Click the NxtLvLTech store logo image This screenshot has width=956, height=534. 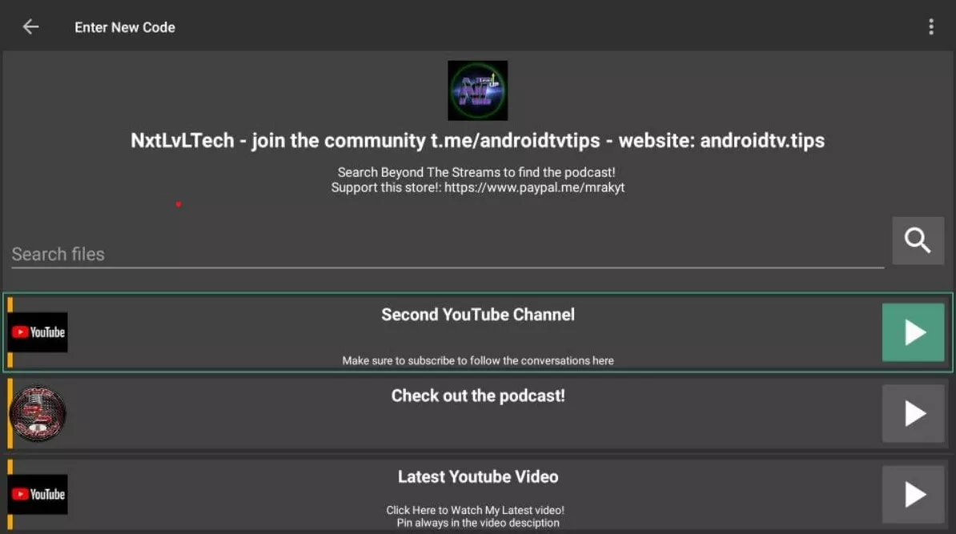click(x=477, y=90)
